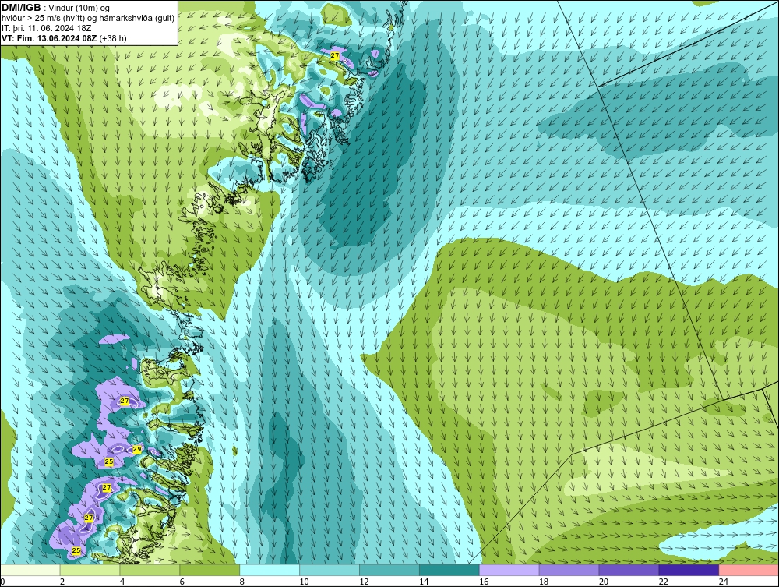The height and width of the screenshot is (587, 779).
Task: Click the legend value 20
Action: [x=604, y=582]
